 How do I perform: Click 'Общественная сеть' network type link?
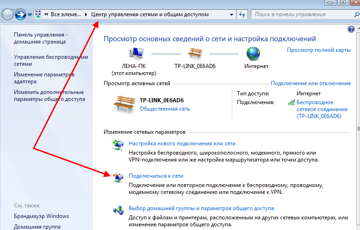[x=165, y=109]
